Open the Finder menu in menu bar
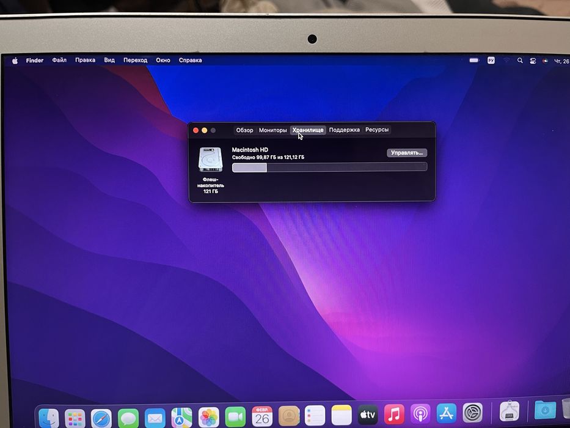Viewport: 570px width, 428px height. click(x=35, y=61)
